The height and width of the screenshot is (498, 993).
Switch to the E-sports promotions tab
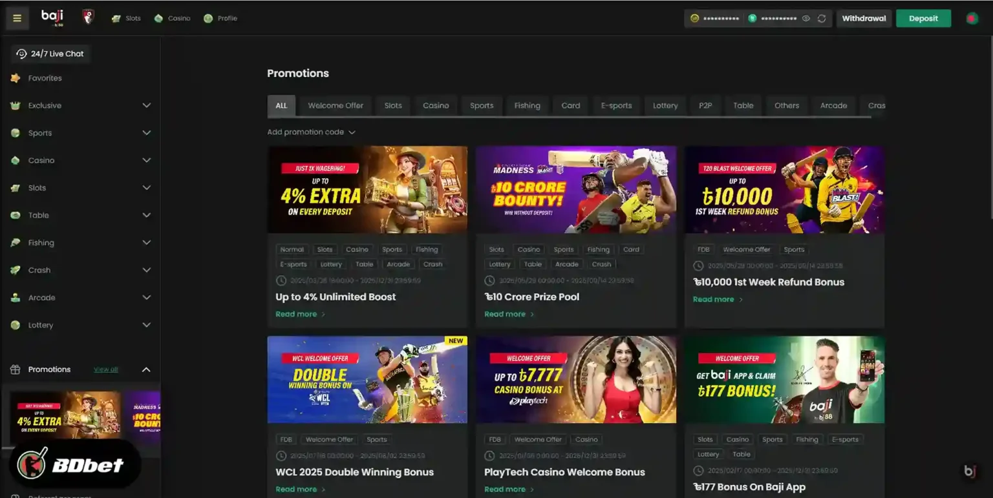click(616, 105)
